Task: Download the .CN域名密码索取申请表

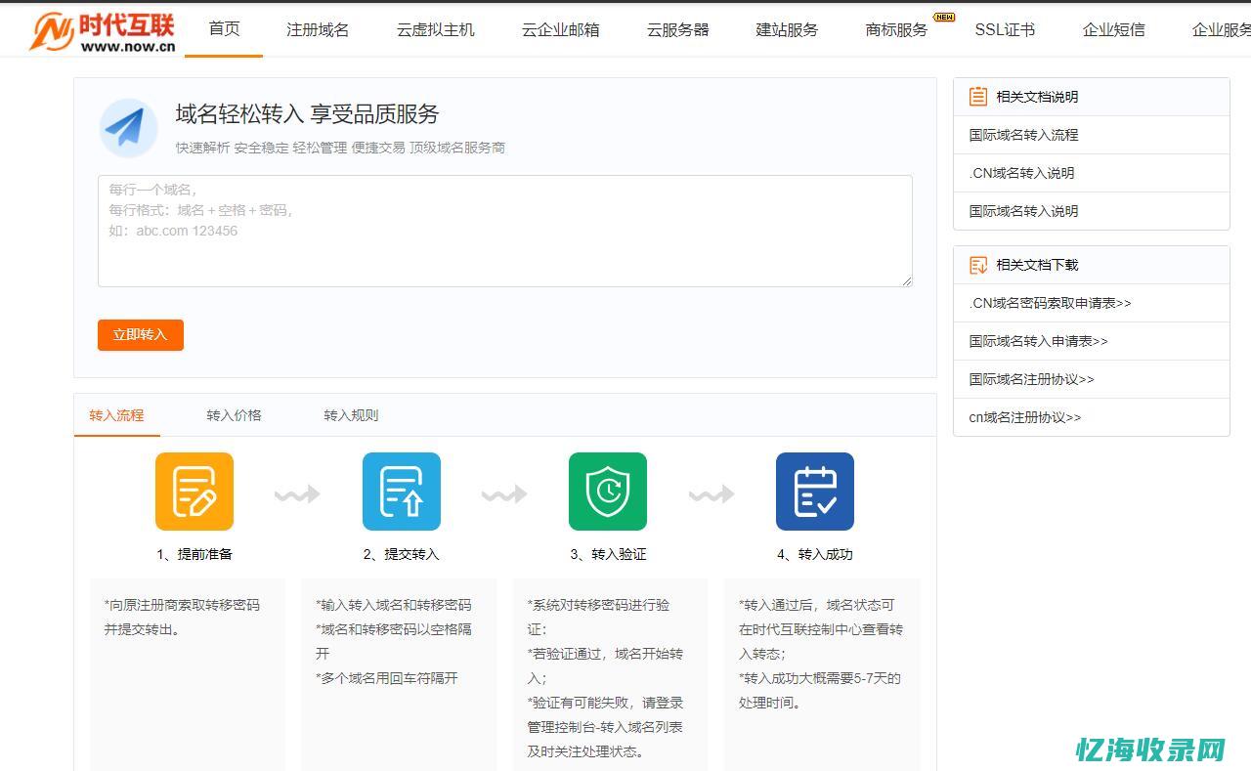Action: pyautogui.click(x=1049, y=303)
